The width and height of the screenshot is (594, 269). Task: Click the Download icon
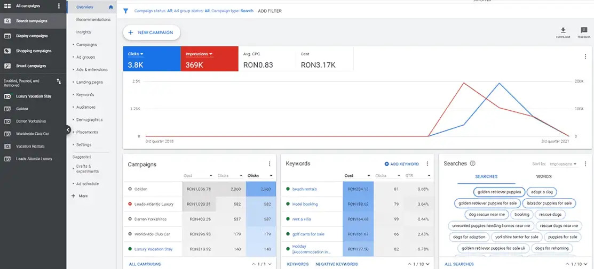(563, 31)
